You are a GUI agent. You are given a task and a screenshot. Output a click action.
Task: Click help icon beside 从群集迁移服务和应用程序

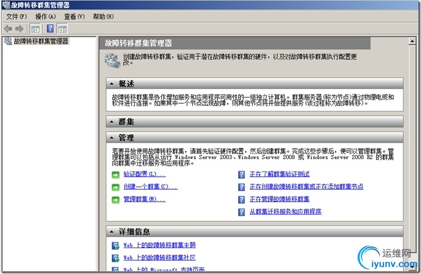click(241, 212)
